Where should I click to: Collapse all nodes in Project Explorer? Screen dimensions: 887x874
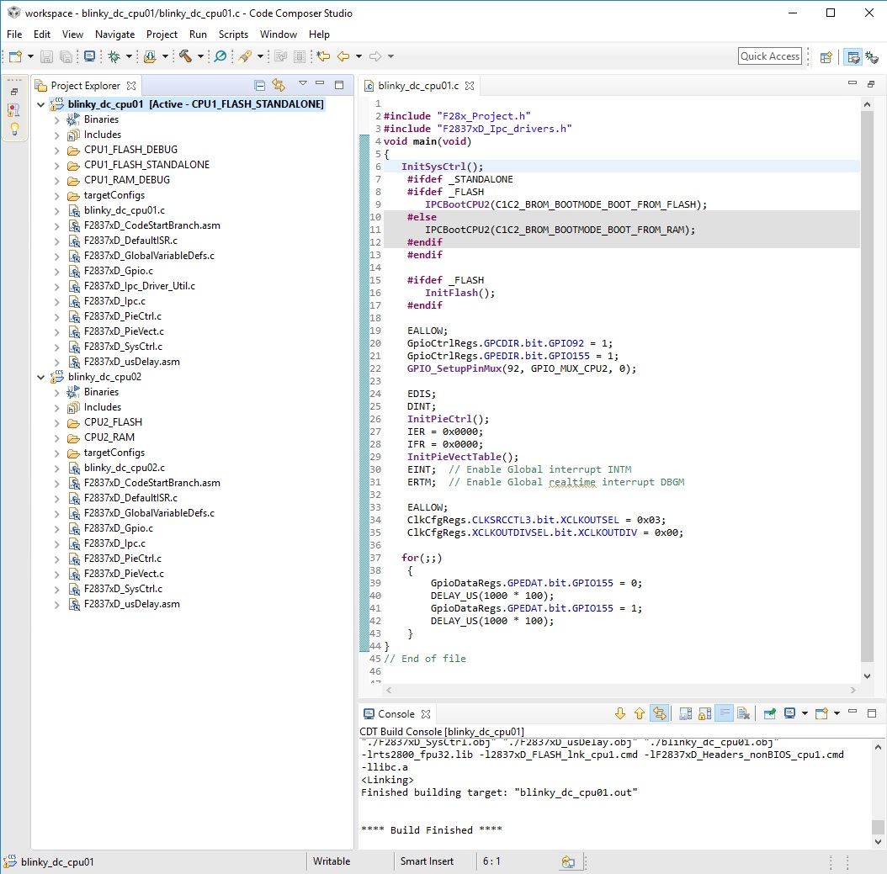[x=259, y=85]
